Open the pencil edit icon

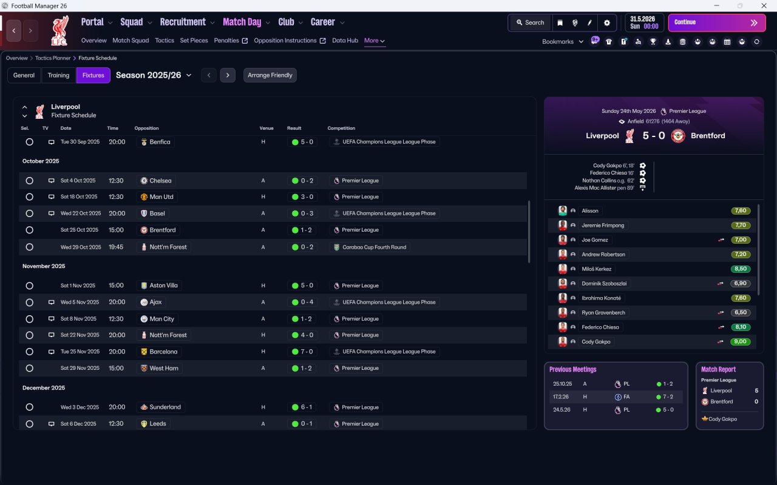[x=589, y=22]
